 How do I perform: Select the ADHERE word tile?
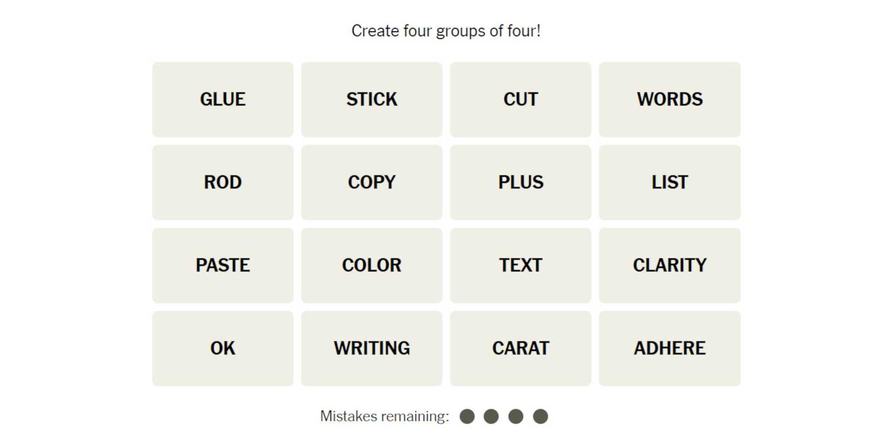point(669,348)
